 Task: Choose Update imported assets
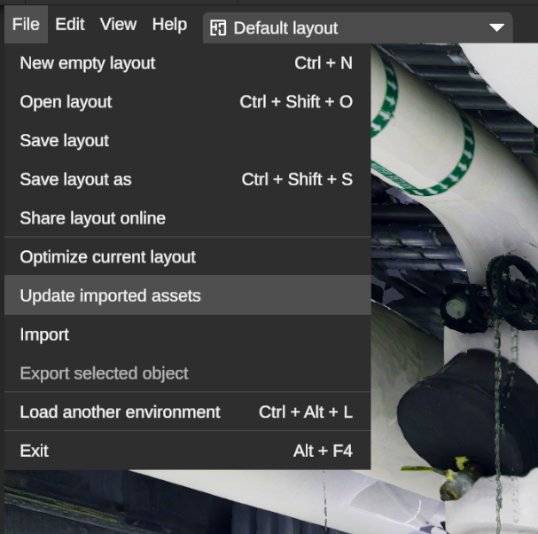[x=111, y=295]
